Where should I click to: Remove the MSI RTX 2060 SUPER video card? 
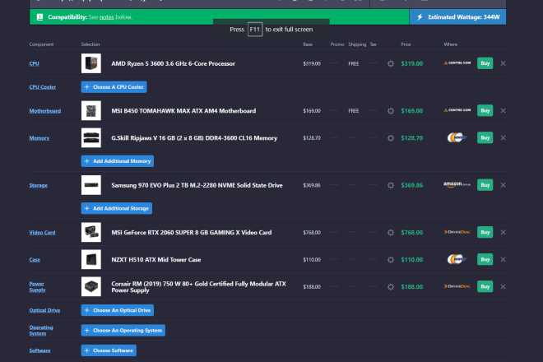coord(503,232)
